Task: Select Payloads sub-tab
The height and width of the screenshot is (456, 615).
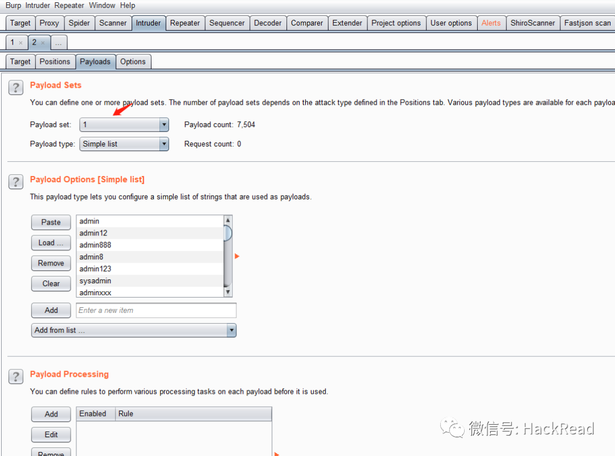Action: point(95,62)
